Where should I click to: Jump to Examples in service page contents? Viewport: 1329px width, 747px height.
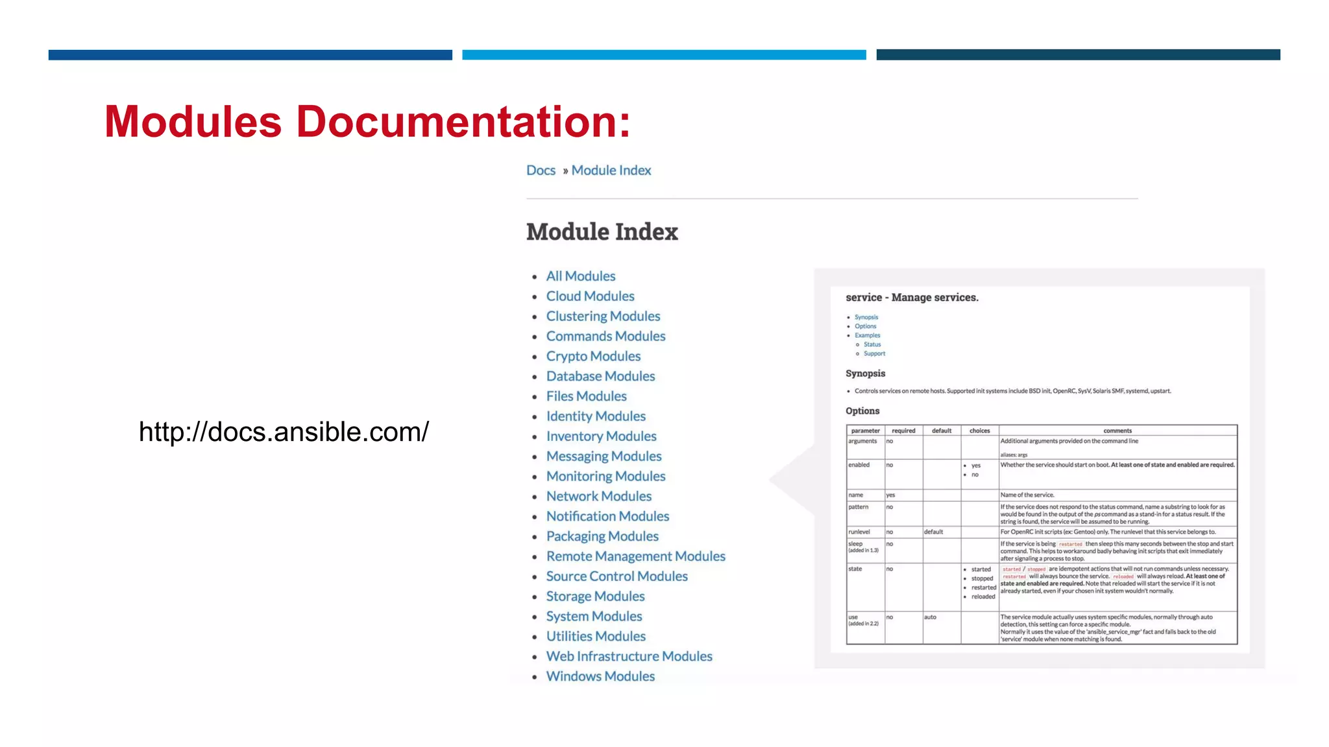tap(867, 335)
